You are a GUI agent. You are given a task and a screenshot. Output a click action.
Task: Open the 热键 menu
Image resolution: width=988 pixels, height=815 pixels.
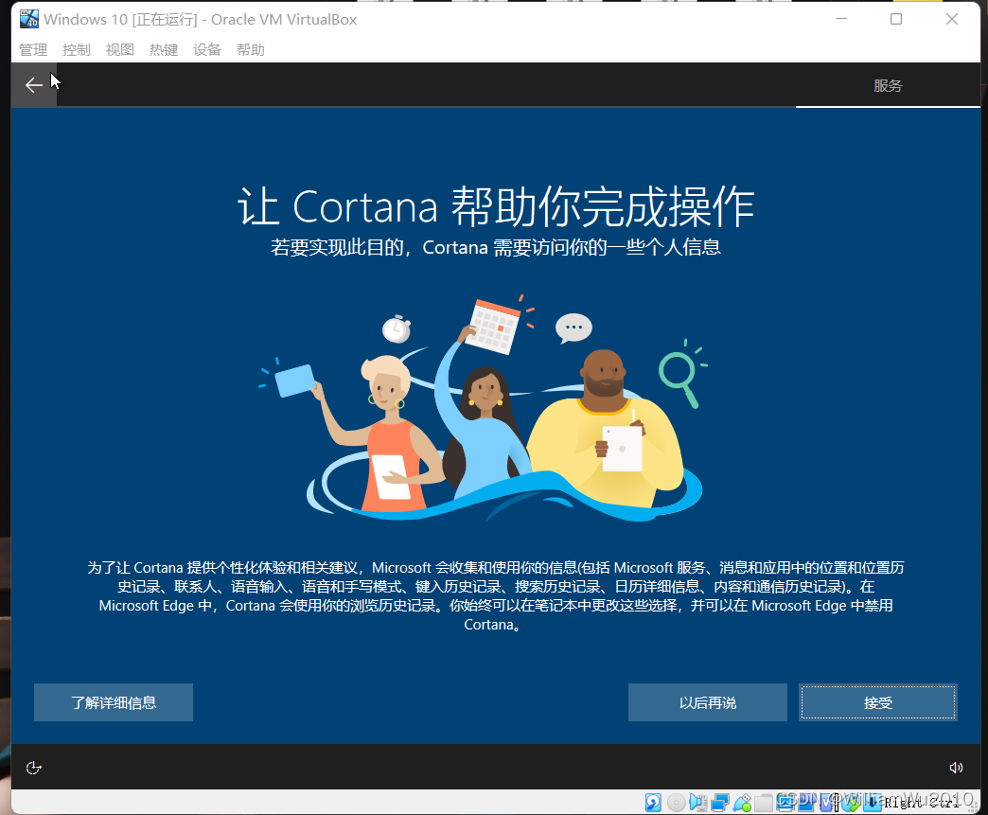coord(163,50)
